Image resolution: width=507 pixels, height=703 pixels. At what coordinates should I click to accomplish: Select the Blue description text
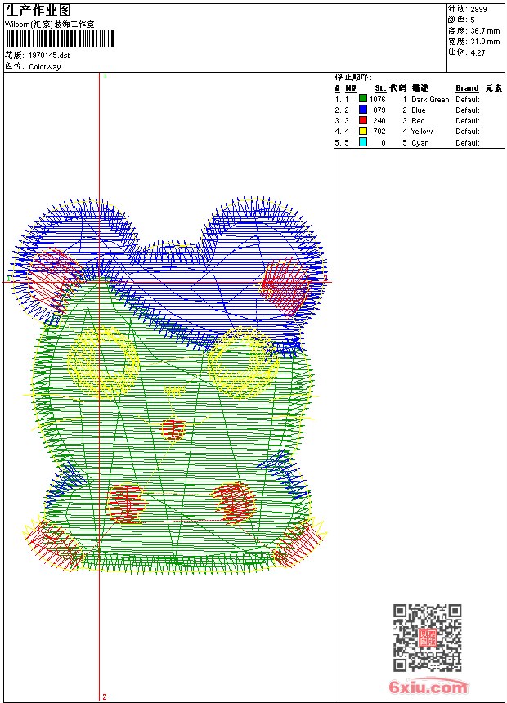click(x=418, y=110)
